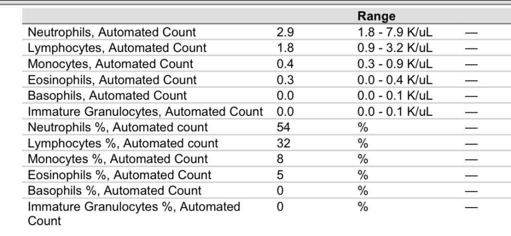Click the neutrophils percentage value 54
Screen dimensions: 511x236
tap(283, 127)
